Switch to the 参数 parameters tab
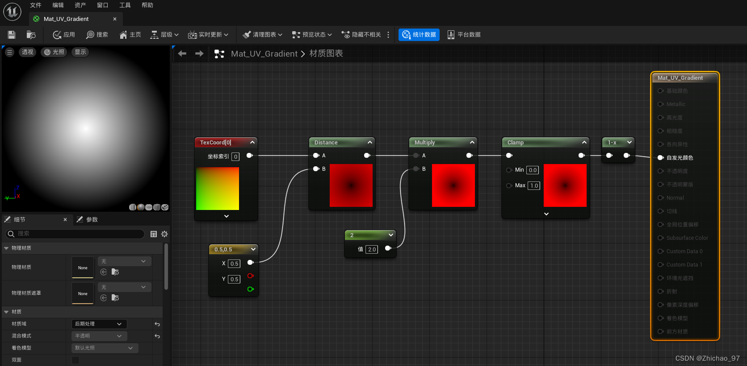The image size is (747, 366). pos(92,219)
